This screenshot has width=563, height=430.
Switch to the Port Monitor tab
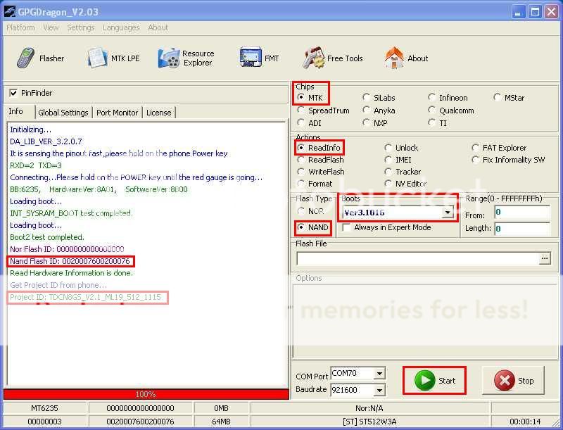tap(117, 113)
